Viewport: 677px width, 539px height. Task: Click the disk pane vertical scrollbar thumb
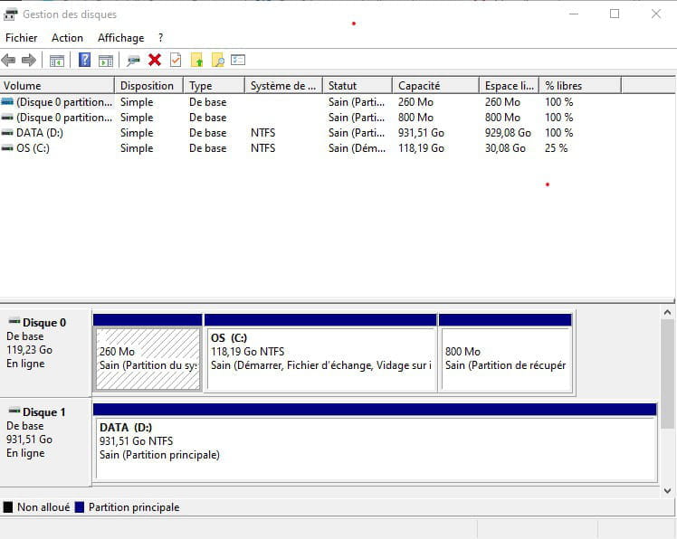668,374
